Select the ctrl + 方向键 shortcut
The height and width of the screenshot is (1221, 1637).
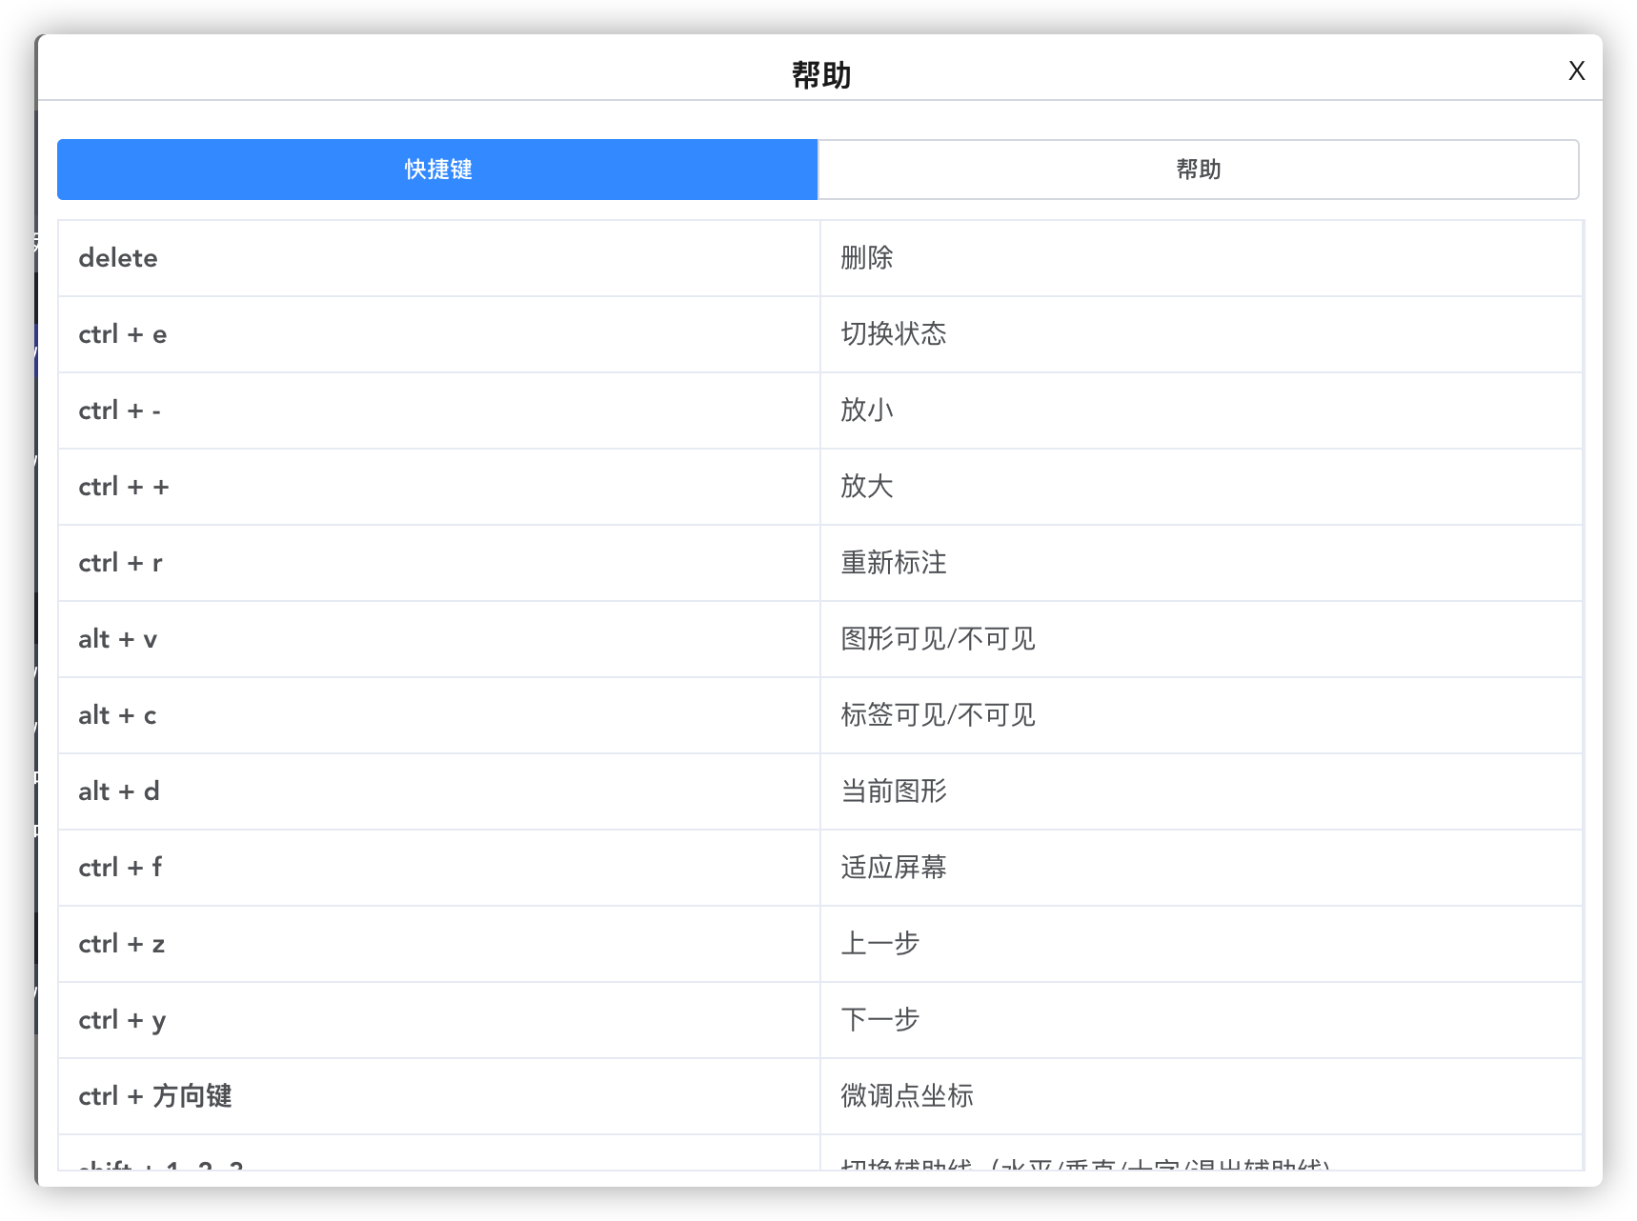[x=439, y=1096]
